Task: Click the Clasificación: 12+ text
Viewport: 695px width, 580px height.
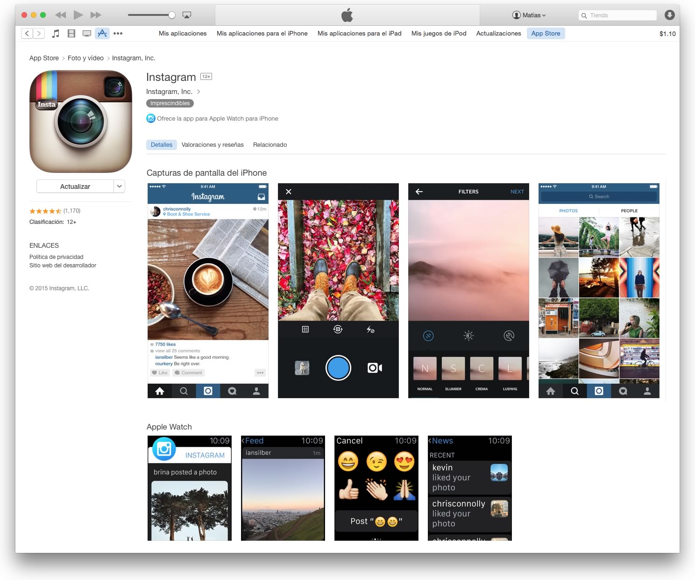Action: click(53, 222)
